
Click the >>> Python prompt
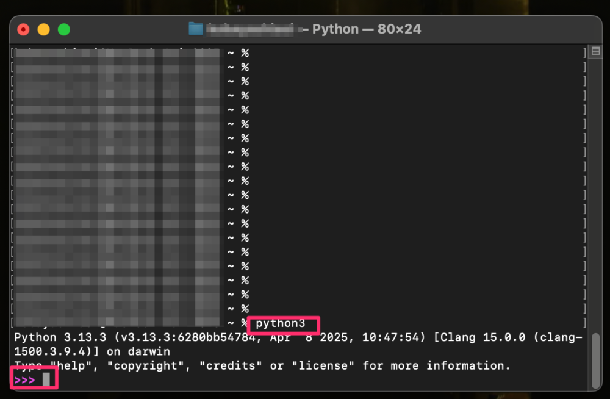(x=24, y=379)
